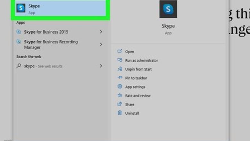Click the Run as administrator shield icon
Image resolution: width=250 pixels, height=141 pixels.
click(x=120, y=60)
